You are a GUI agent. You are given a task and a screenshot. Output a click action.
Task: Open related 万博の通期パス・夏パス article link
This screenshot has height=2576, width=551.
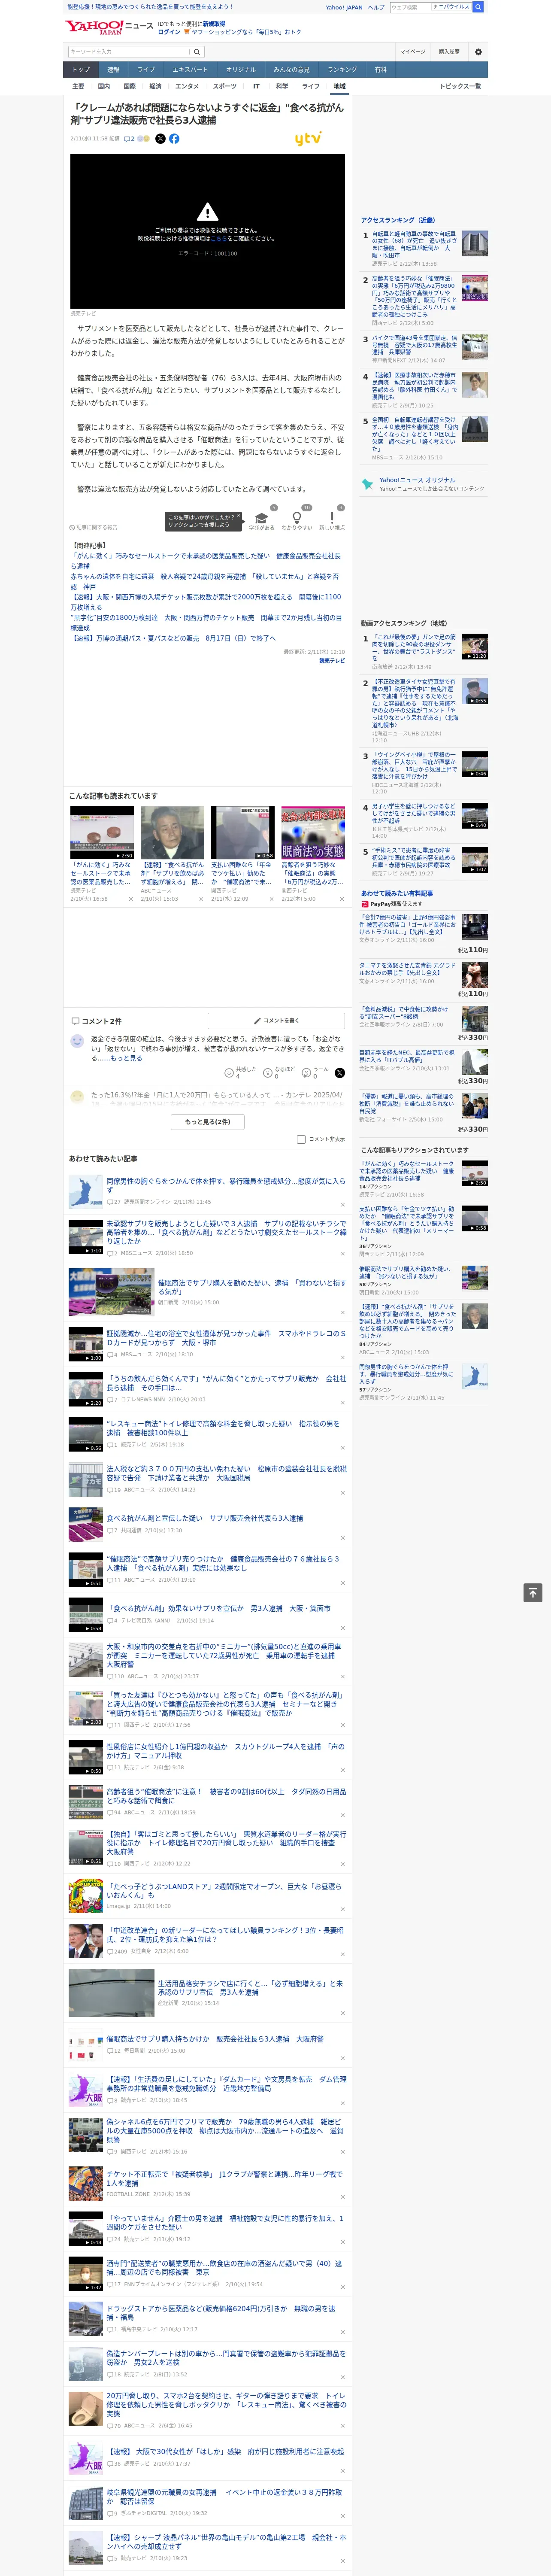[x=172, y=639]
